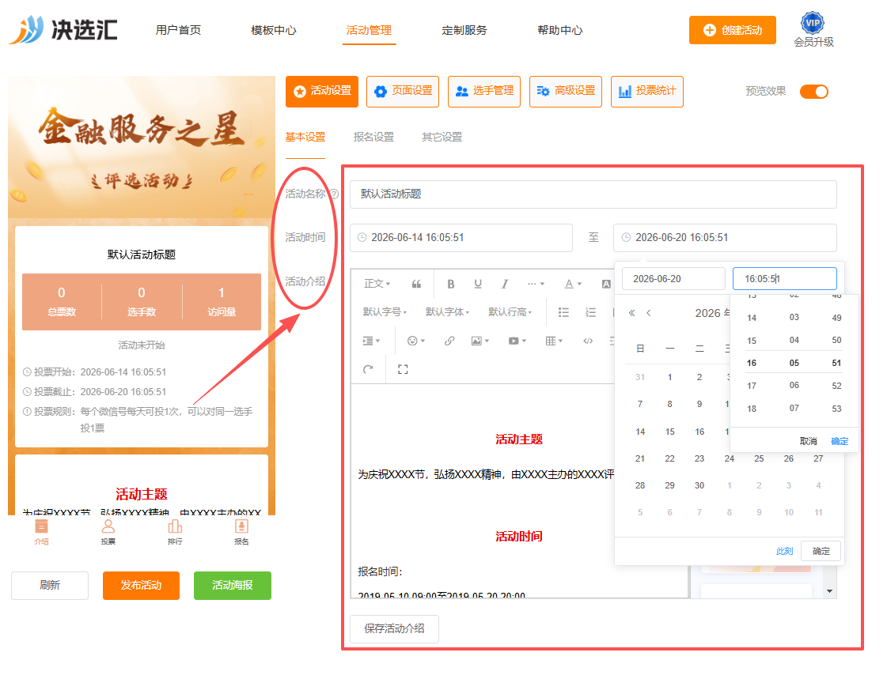This screenshot has width=887, height=675.
Task: Switch to the 报名设置 tab
Action: 373,137
